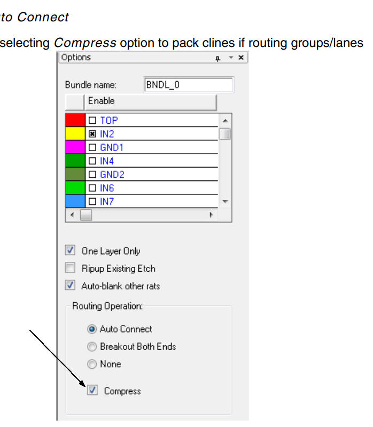Enable the TOP layer checkbox
This screenshot has width=373, height=427.
(x=92, y=121)
